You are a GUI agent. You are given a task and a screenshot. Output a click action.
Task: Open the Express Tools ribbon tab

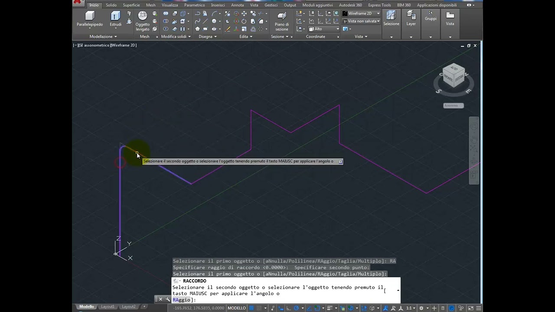click(379, 5)
